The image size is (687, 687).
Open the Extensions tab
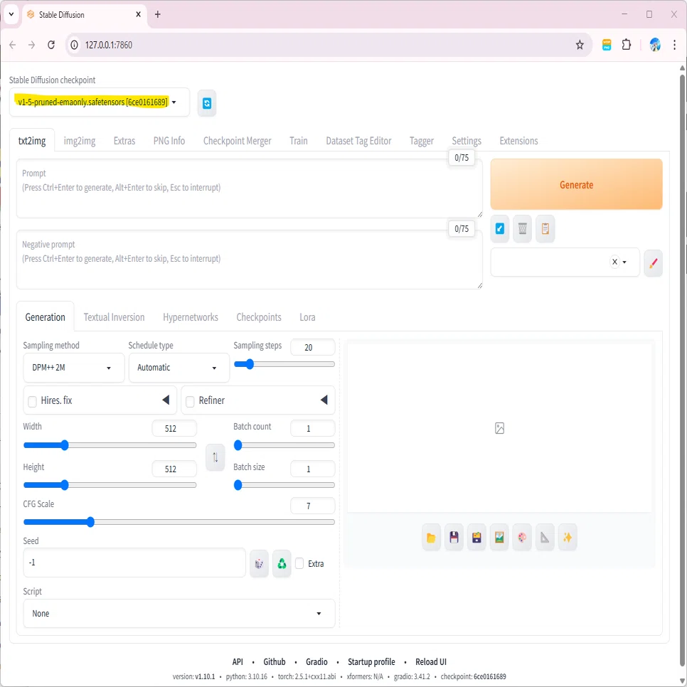click(x=518, y=141)
